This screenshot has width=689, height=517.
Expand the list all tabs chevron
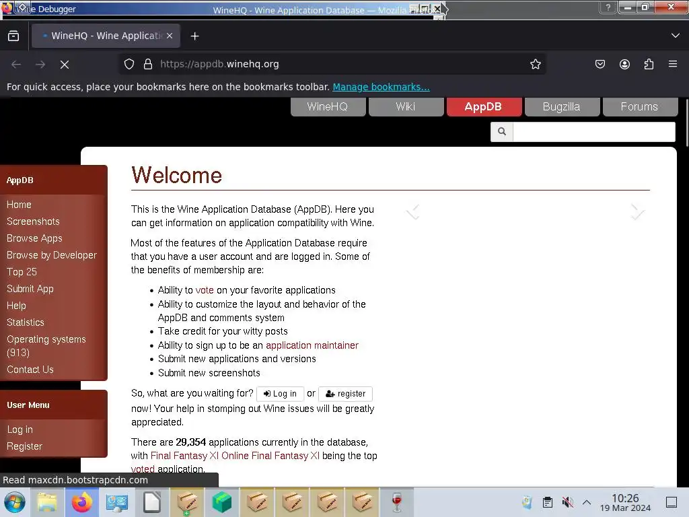tap(676, 36)
